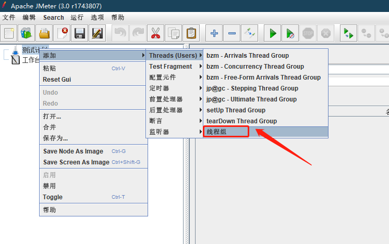Expand Test Fragment submenu
389x244 pixels.
click(x=174, y=66)
